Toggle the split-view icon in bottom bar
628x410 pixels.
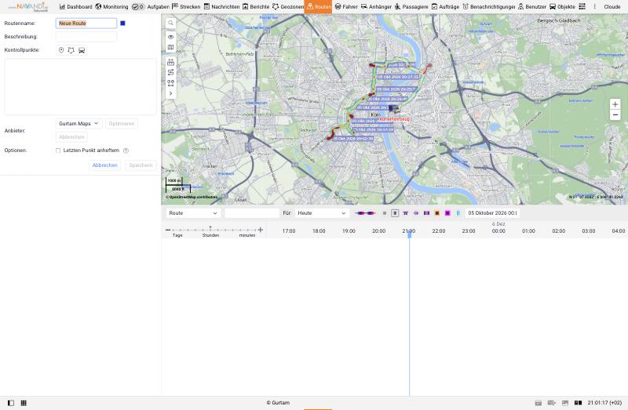pyautogui.click(x=578, y=403)
